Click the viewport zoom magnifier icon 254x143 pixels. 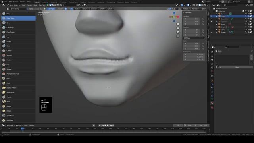click(x=178, y=24)
